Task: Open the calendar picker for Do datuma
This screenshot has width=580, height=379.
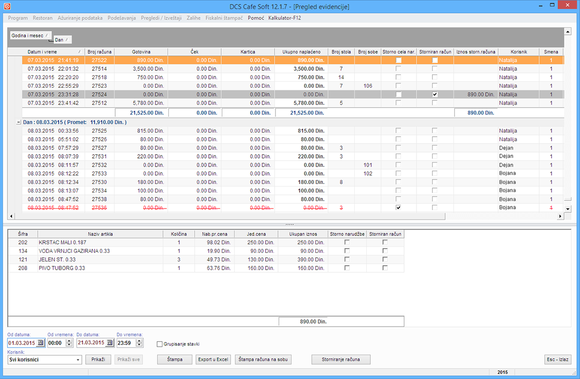Action: (109, 343)
